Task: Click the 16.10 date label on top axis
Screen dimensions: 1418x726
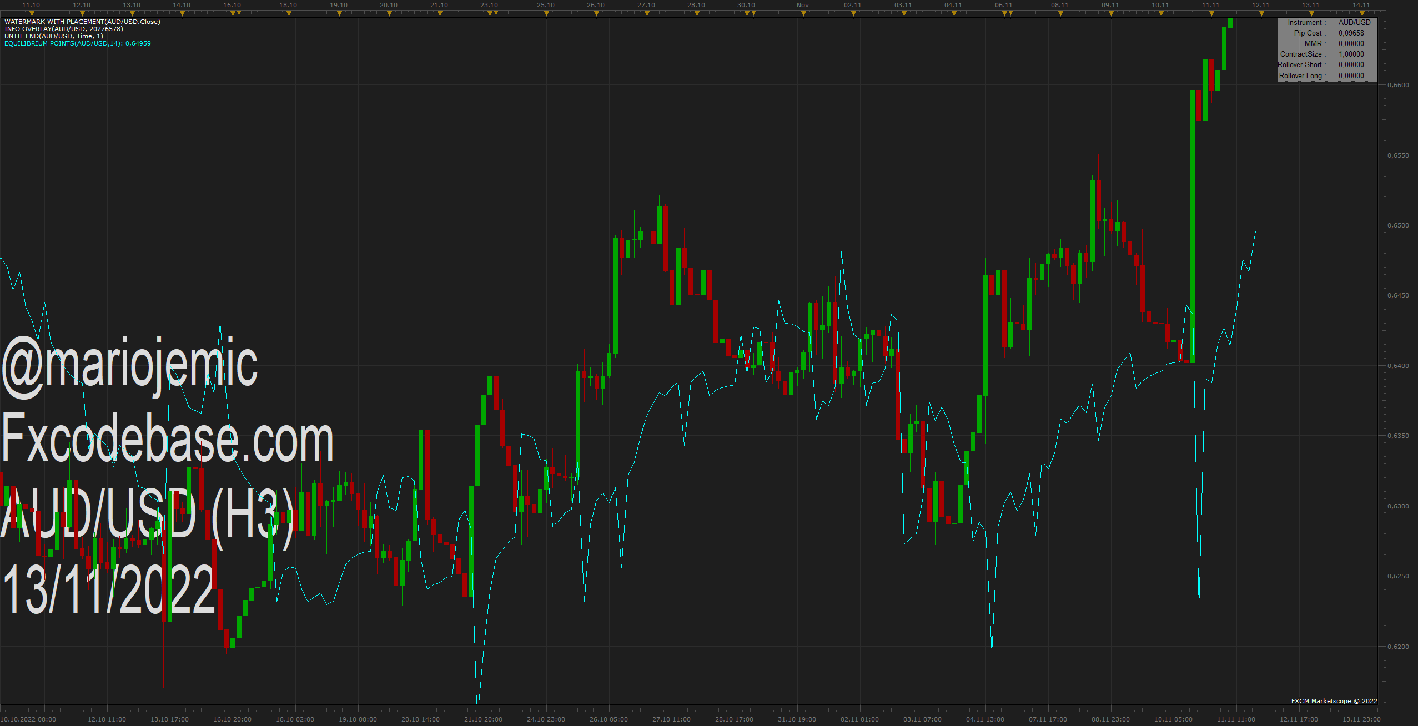Action: [x=232, y=5]
